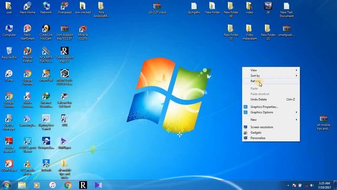Image resolution: width=337 pixels, height=190 pixels.
Task: Expand the View submenu arrow
Action: coord(296,70)
